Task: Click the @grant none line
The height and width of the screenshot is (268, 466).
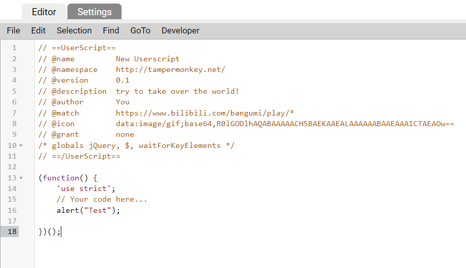Action: coord(86,135)
